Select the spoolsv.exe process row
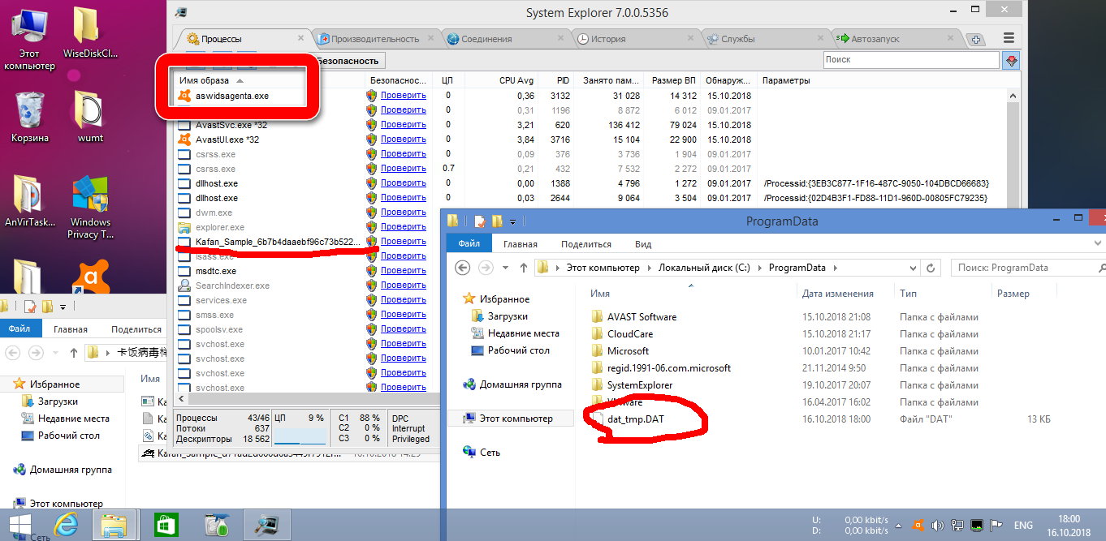This screenshot has height=541, width=1106. [219, 329]
